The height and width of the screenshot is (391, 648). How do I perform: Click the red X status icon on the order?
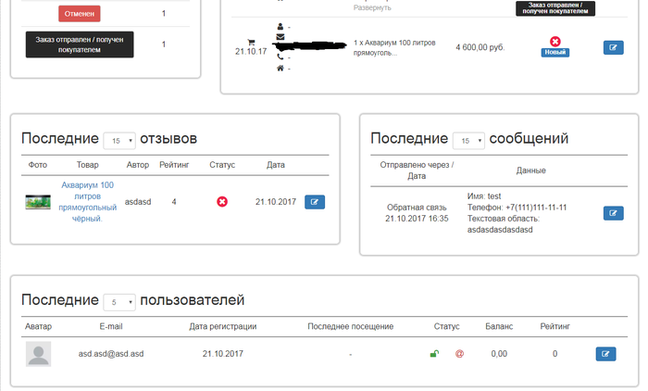555,41
